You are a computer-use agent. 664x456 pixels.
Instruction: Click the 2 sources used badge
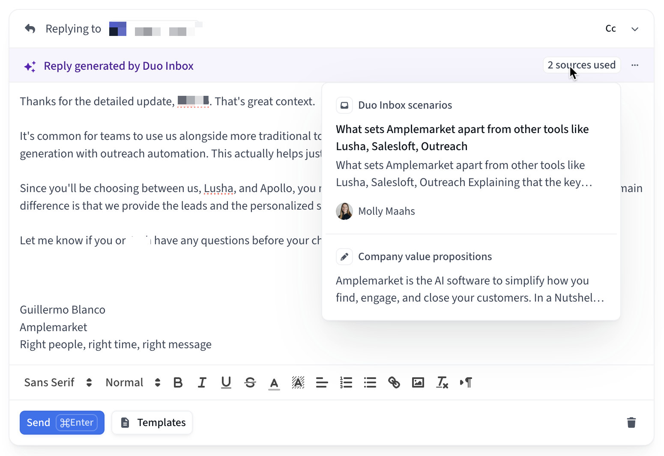click(x=582, y=65)
